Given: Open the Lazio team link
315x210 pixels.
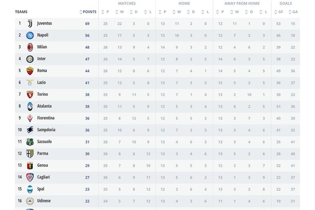Looking at the screenshot, I should (42, 82).
